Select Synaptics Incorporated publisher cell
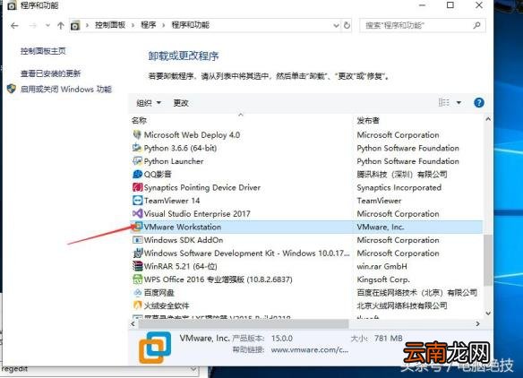 [x=399, y=187]
